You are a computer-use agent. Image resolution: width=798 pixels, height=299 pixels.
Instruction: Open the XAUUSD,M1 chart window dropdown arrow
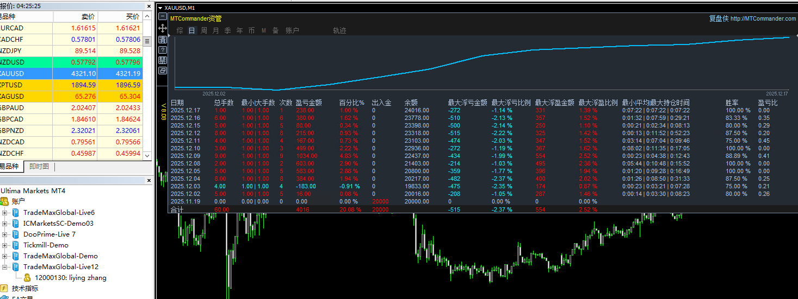point(159,8)
